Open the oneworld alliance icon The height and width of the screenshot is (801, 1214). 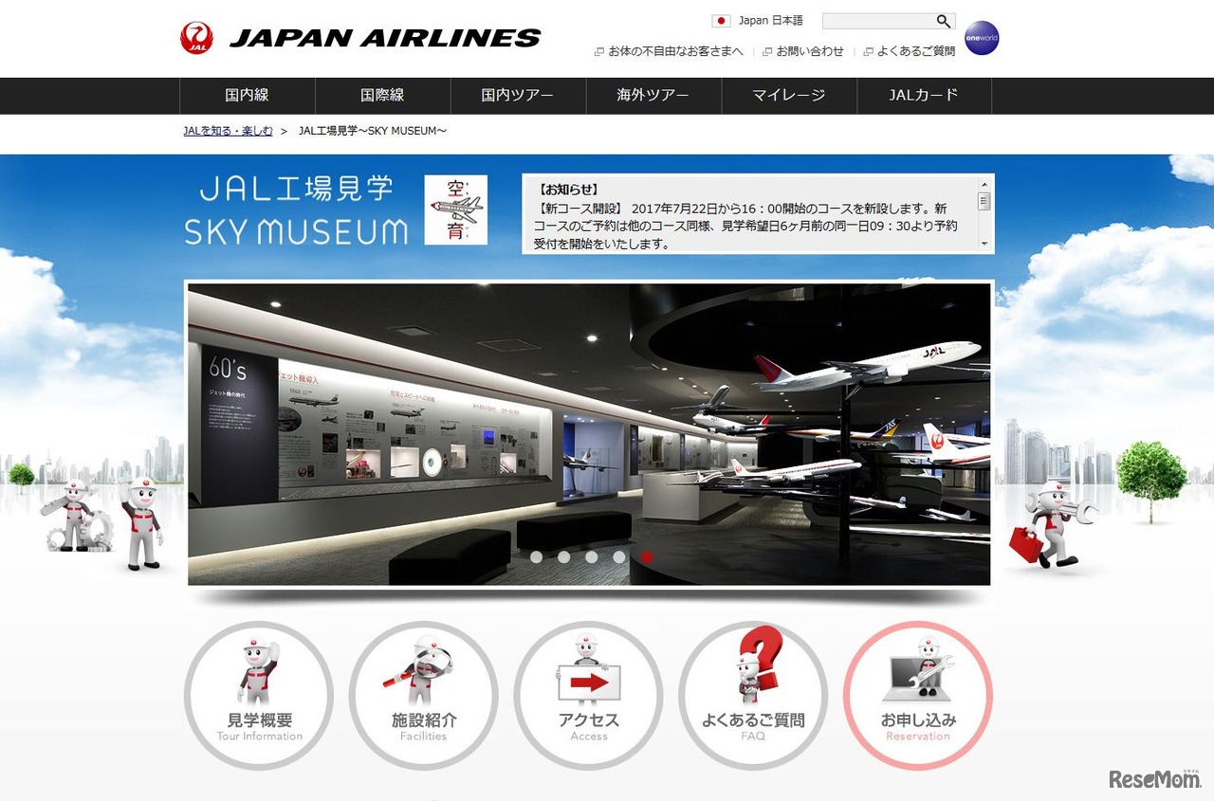pos(981,39)
